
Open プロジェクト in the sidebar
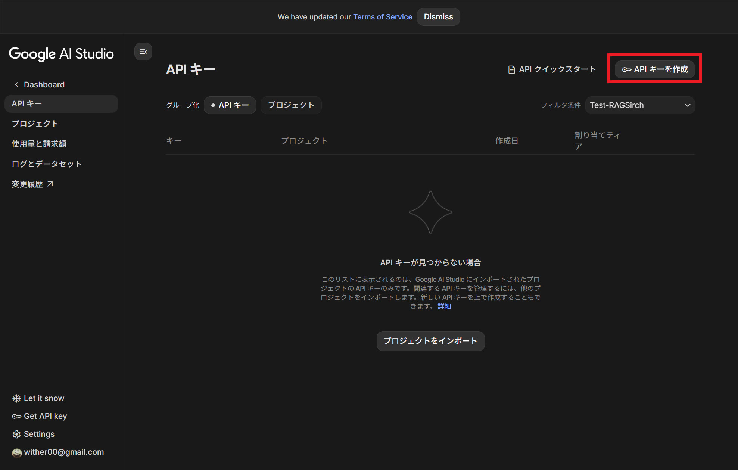point(35,124)
